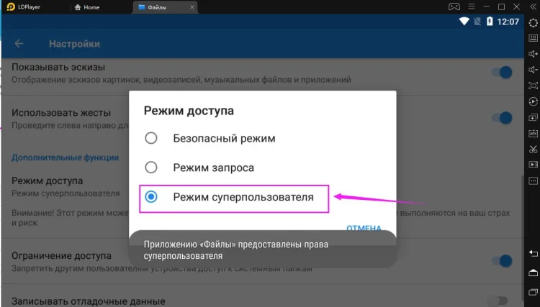Open LDPlayer settings gear in sidebar

pyautogui.click(x=533, y=23)
